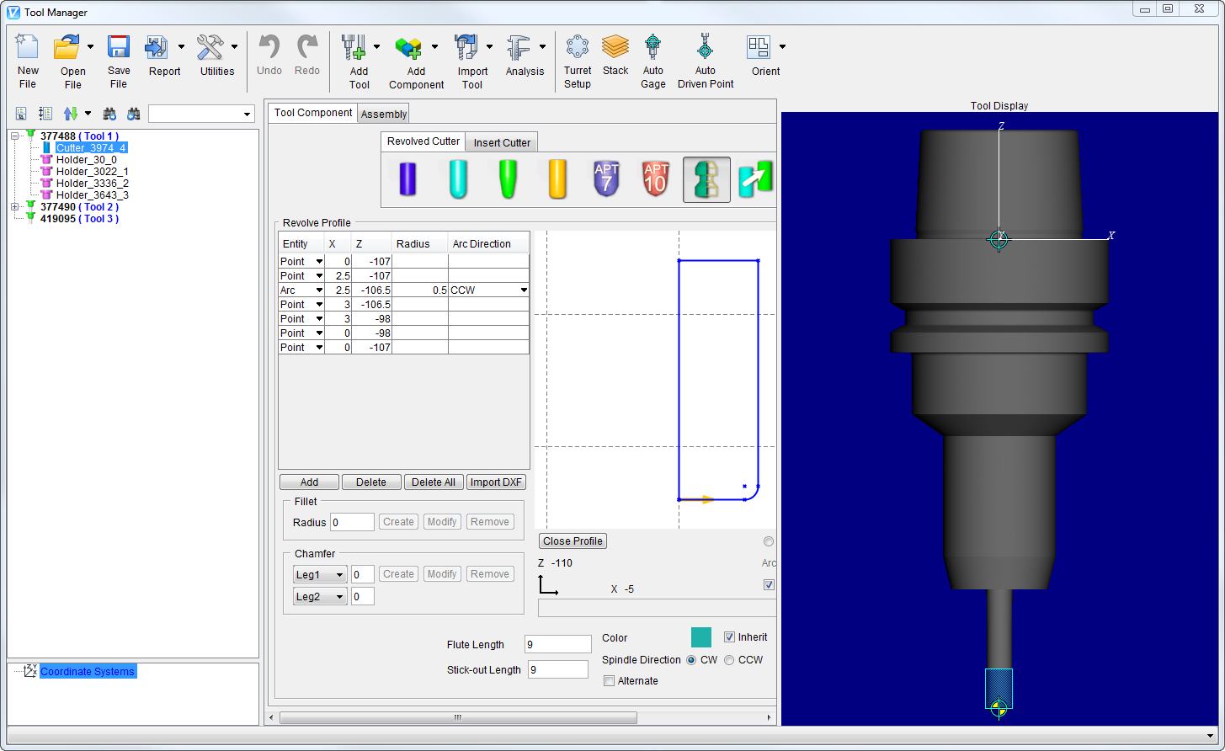Switch to the Assembly tab
1225x751 pixels.
click(x=383, y=113)
